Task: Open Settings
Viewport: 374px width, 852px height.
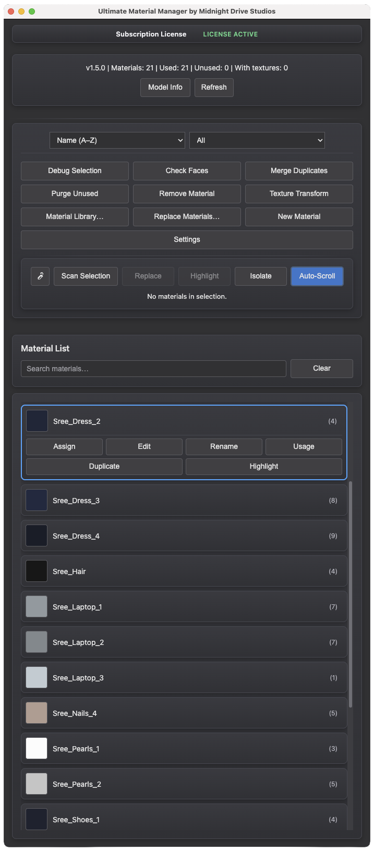Action: click(186, 239)
